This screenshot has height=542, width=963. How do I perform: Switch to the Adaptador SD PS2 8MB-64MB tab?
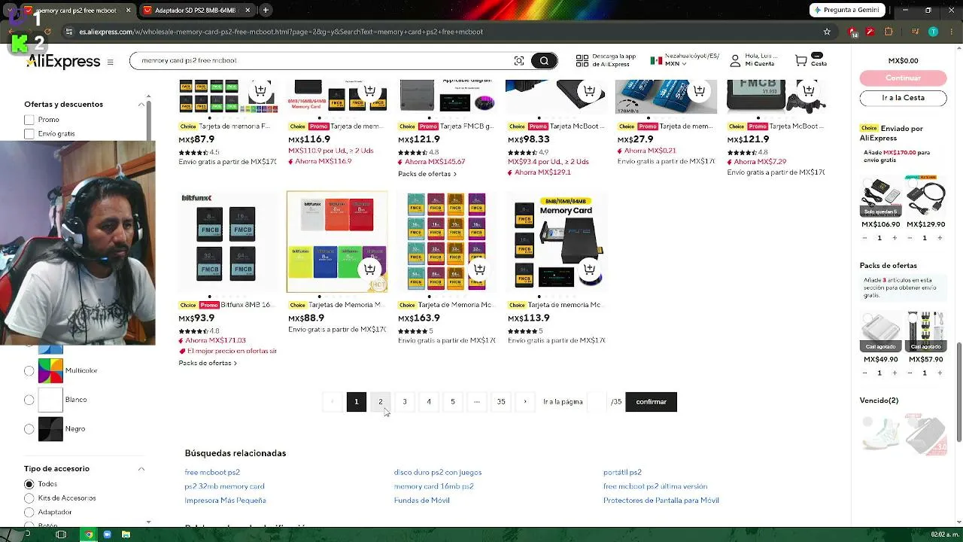[x=196, y=11]
